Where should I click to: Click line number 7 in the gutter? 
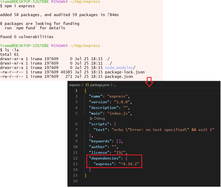[77, 130]
